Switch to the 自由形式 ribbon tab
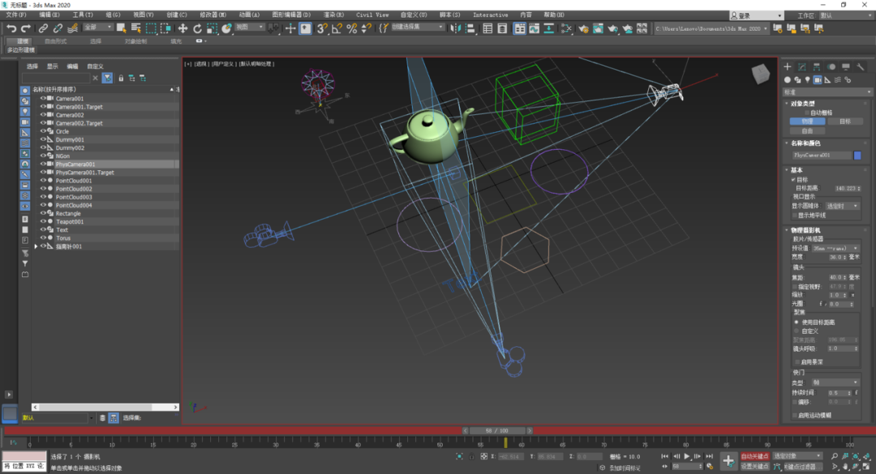Image resolution: width=876 pixels, height=474 pixels. (x=55, y=41)
